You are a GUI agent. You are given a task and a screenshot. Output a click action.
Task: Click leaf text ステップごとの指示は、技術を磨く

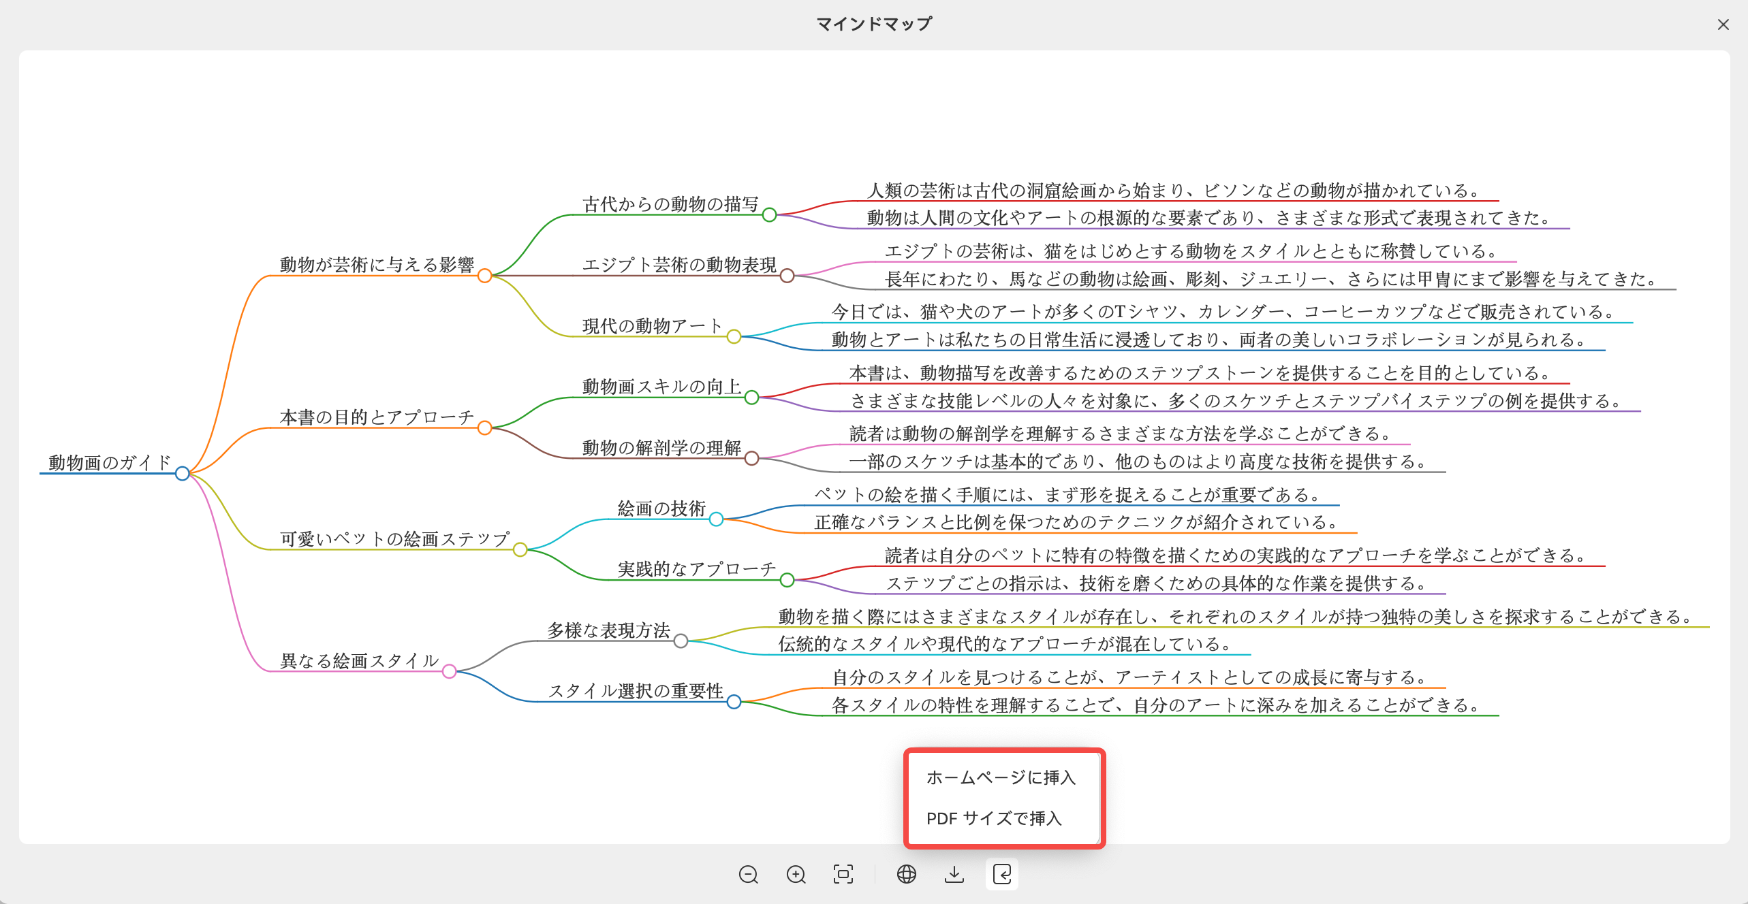click(1155, 583)
